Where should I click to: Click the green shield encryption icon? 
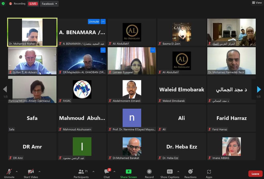(3, 4)
